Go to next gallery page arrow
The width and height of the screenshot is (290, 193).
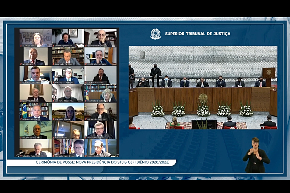[x=117, y=156]
